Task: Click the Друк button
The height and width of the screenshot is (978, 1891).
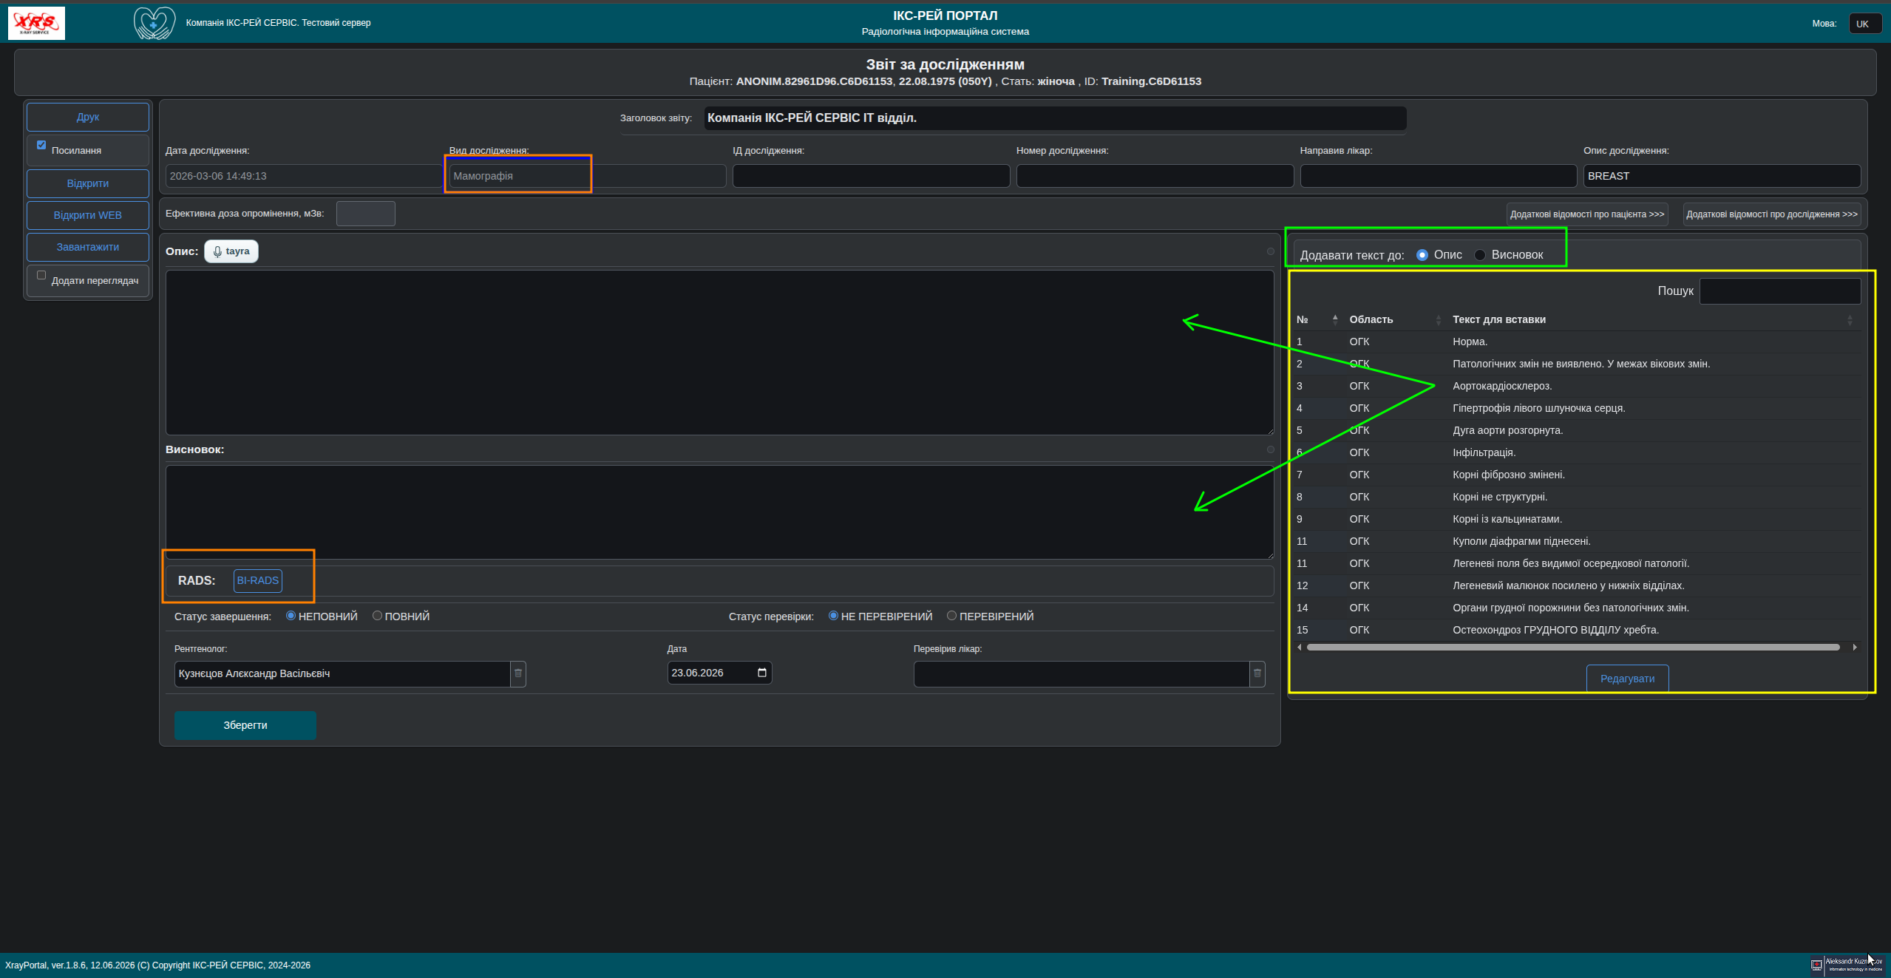Action: [88, 117]
